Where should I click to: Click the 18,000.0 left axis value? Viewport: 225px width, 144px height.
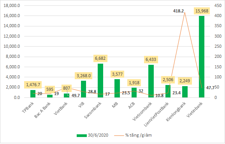coord(12,5)
